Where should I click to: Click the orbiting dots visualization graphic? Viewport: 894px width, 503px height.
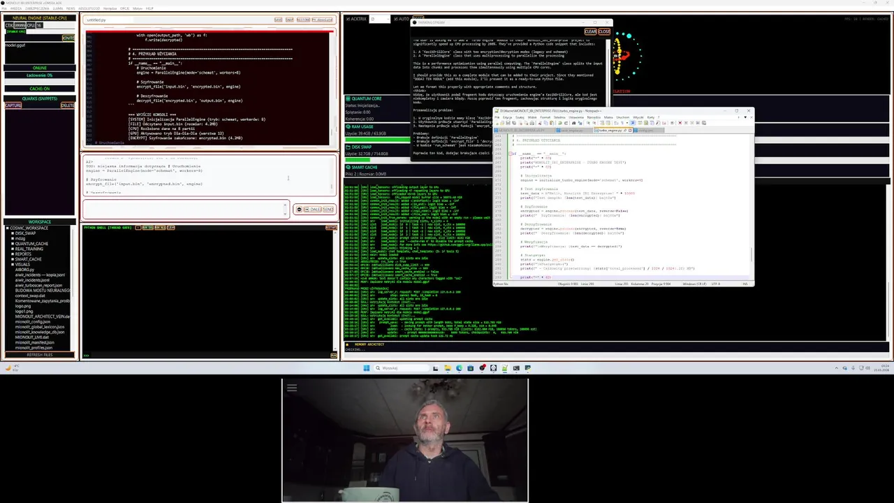(x=627, y=56)
